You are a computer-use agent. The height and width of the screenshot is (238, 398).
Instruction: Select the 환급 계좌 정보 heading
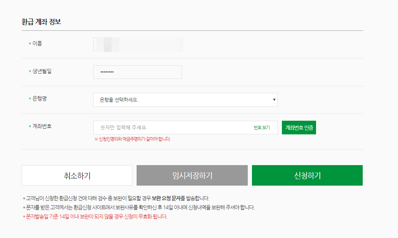[41, 22]
